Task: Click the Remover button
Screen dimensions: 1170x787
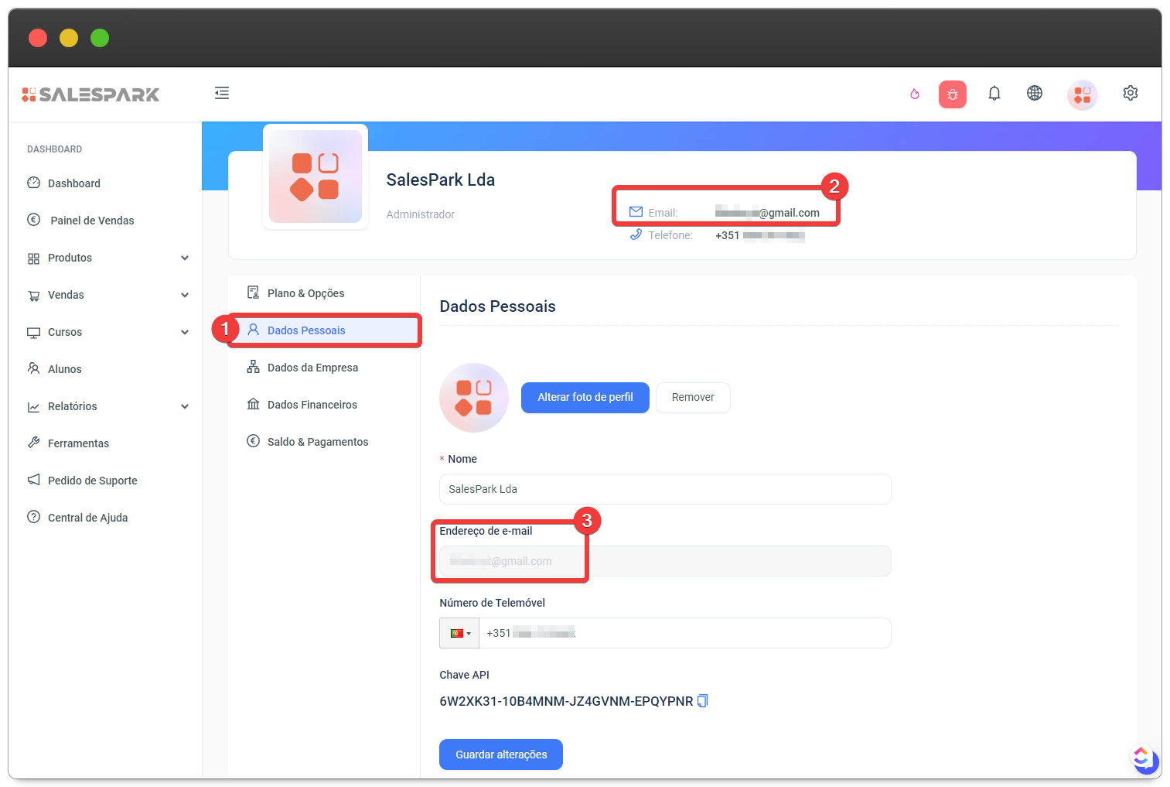Action: 693,397
